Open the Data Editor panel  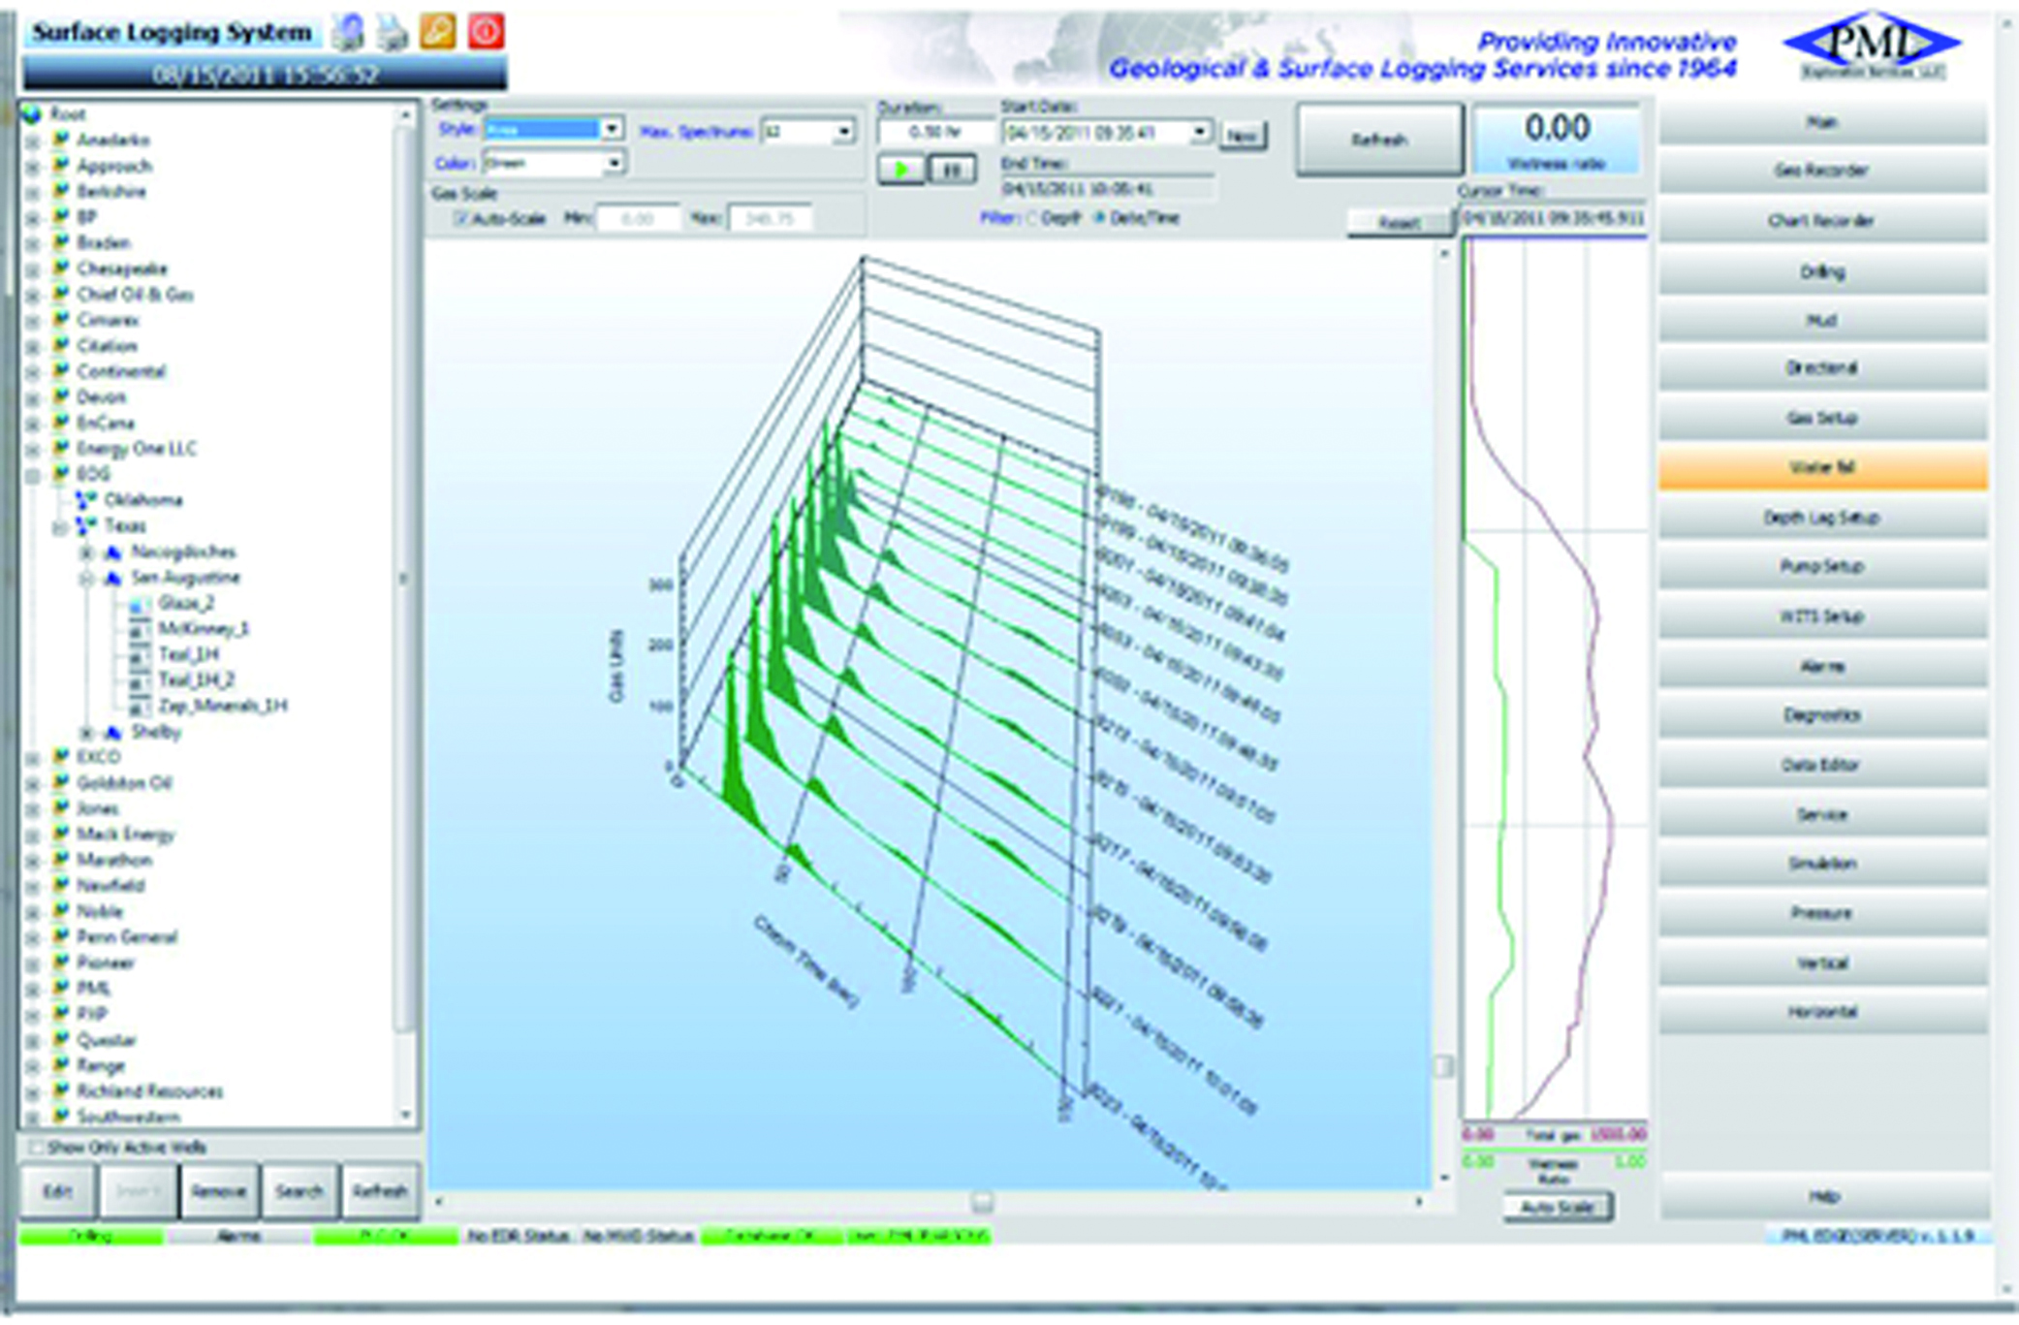[1822, 765]
